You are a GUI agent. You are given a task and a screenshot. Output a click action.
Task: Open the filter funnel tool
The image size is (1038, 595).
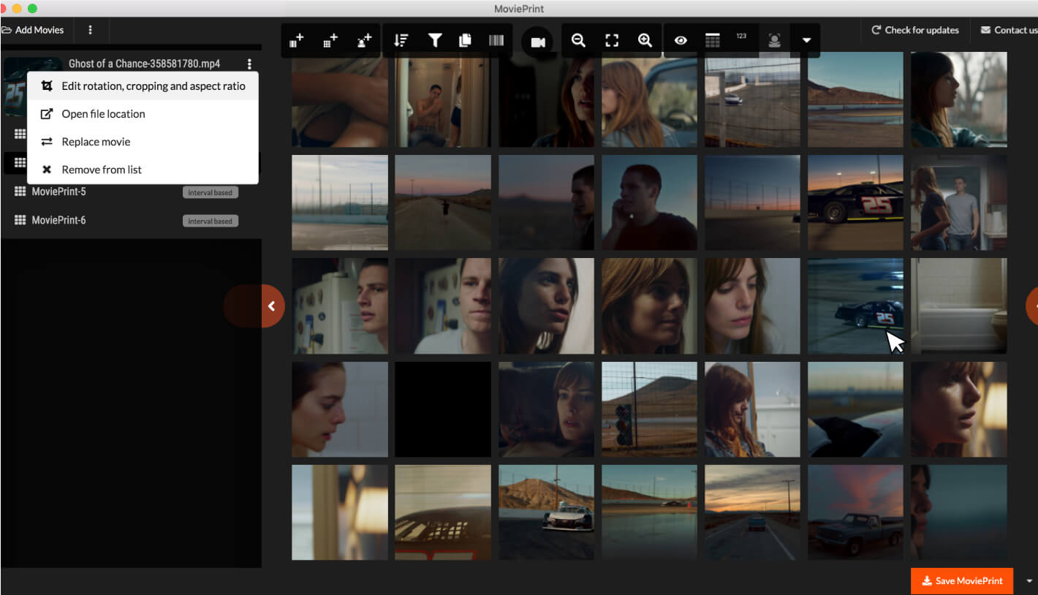[435, 41]
